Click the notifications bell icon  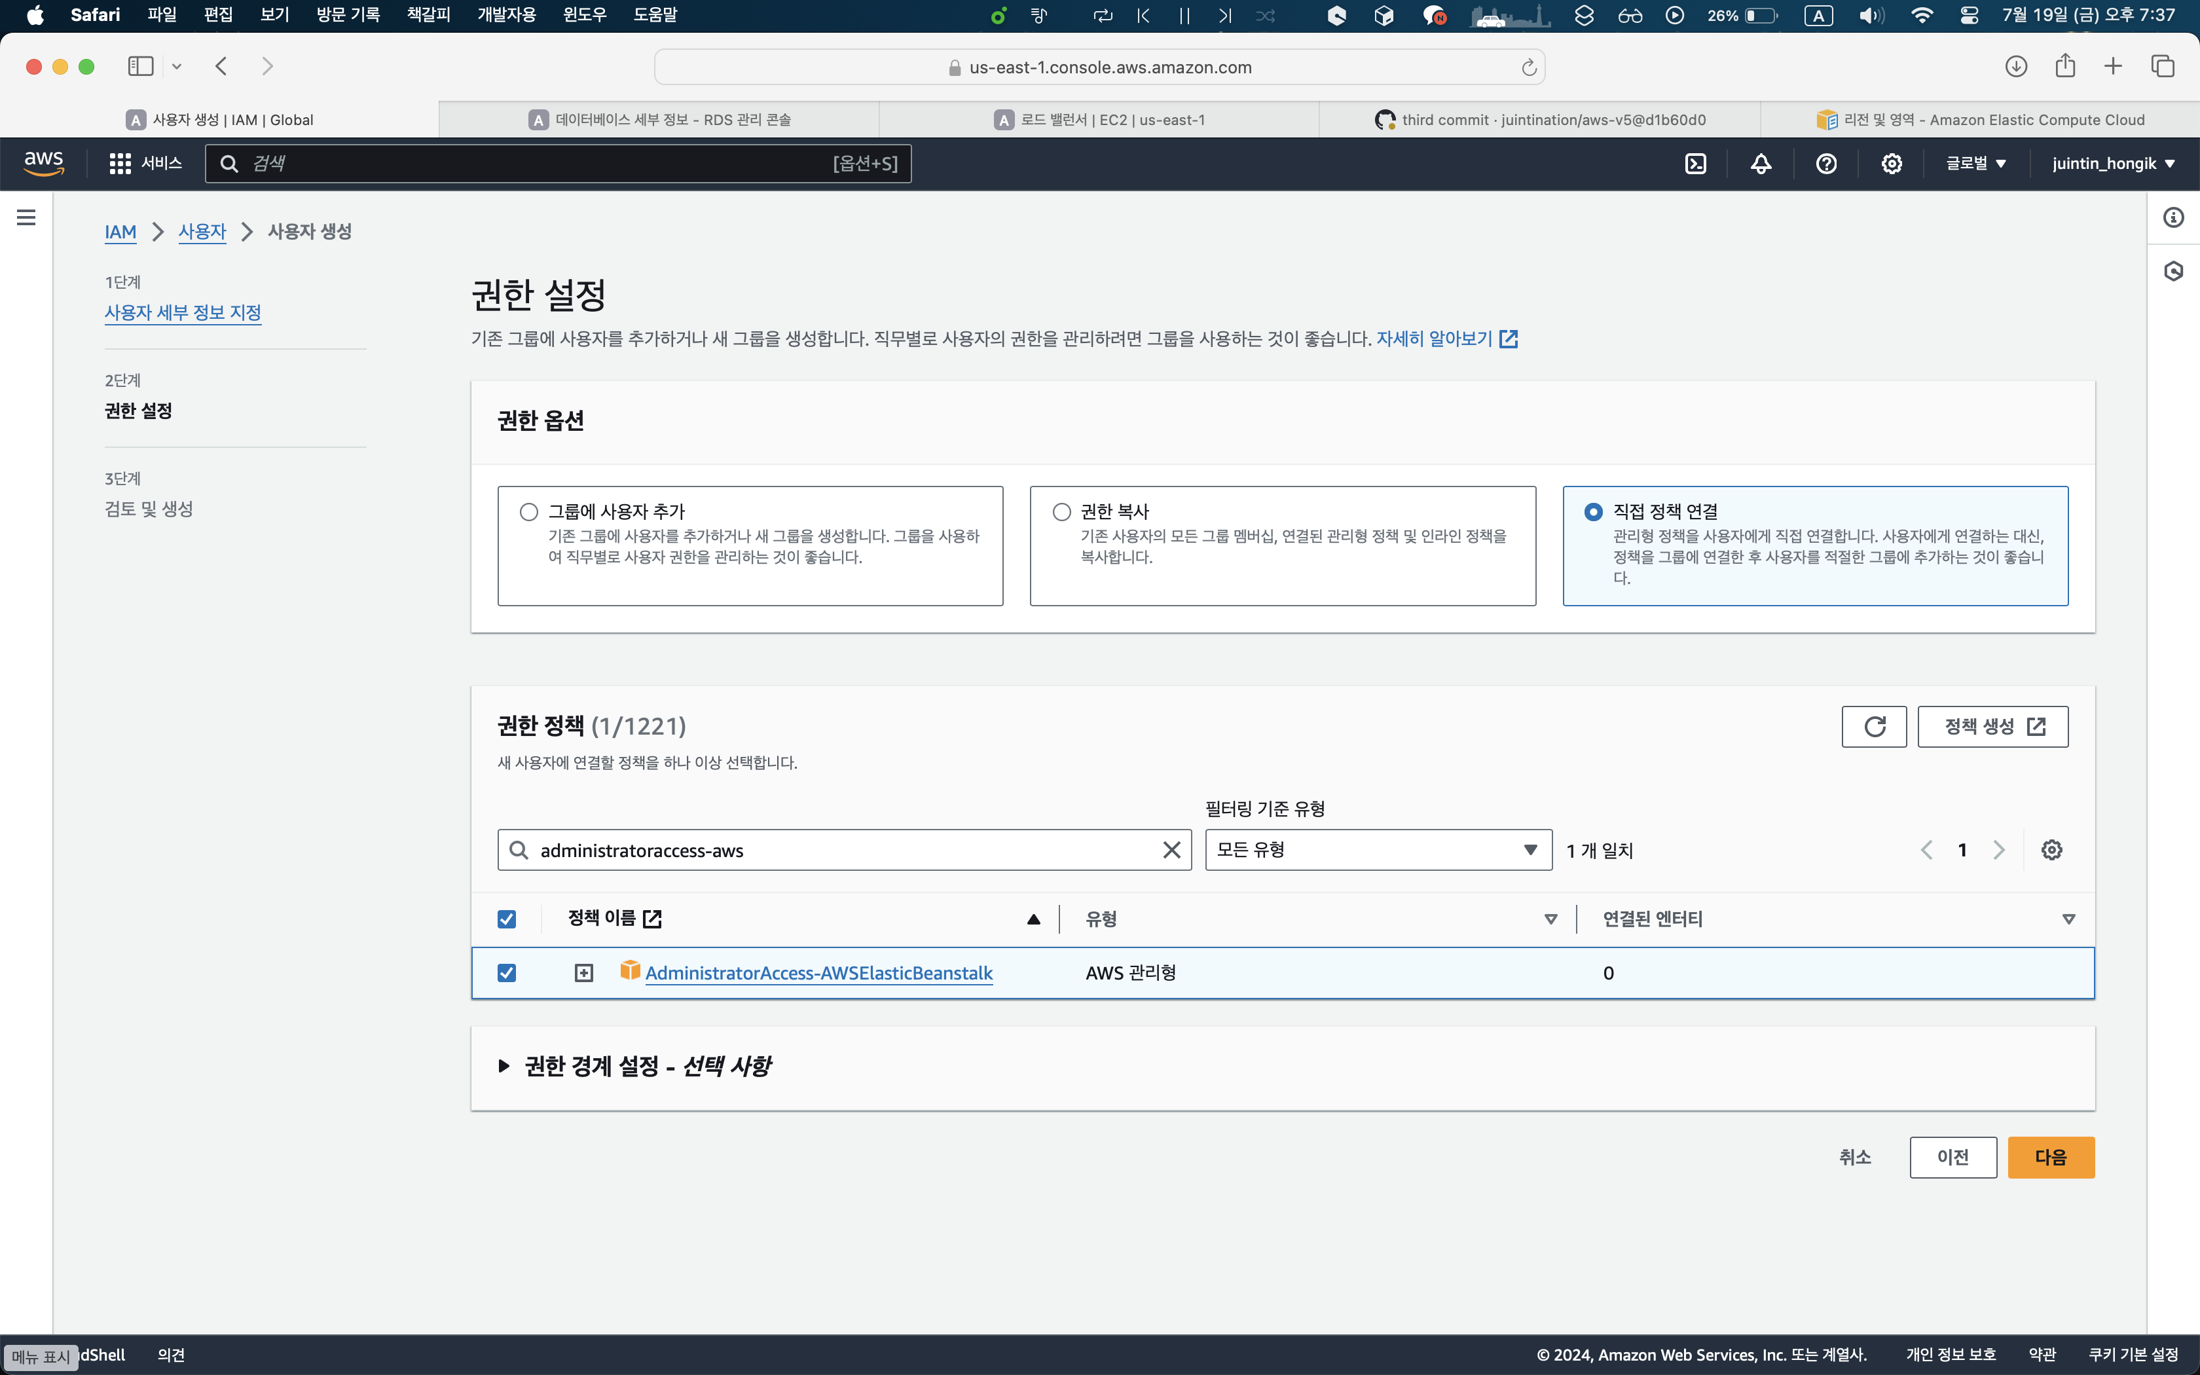(1761, 164)
